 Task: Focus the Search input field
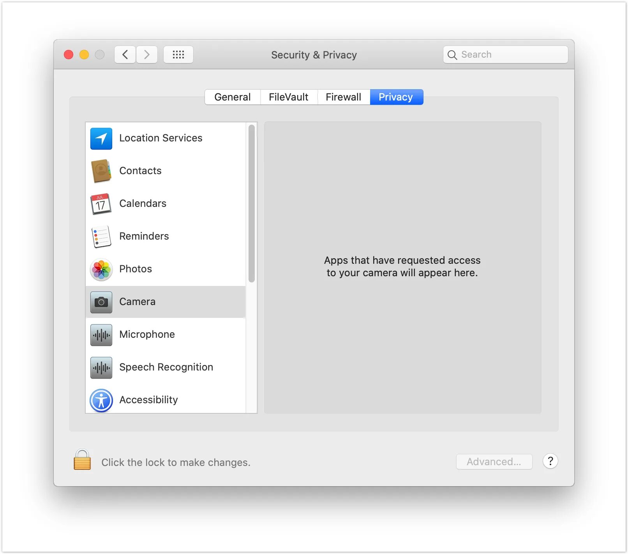pyautogui.click(x=505, y=55)
